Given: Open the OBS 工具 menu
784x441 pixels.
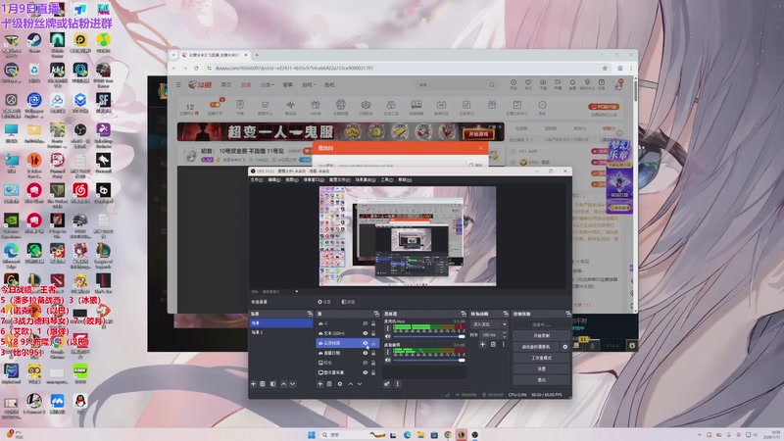Looking at the screenshot, I should [387, 179].
